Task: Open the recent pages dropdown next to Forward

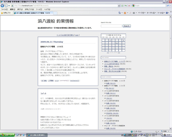Action: coord(9,6)
